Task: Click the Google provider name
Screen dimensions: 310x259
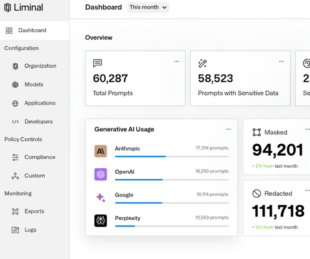Action: 124,195
